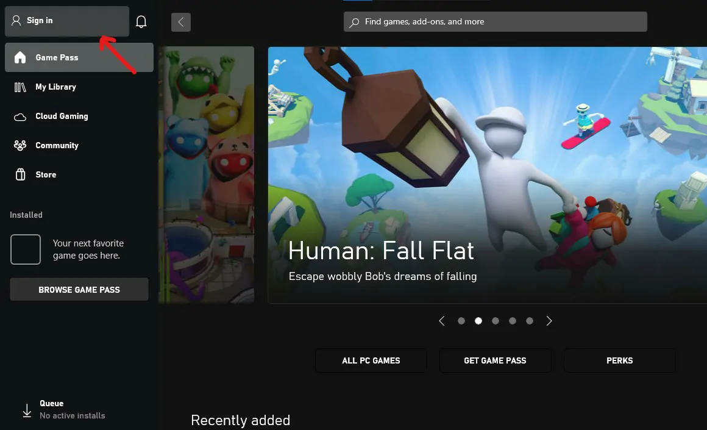Viewport: 707px width, 430px height.
Task: Select the fifth carousel dot
Action: tap(530, 321)
